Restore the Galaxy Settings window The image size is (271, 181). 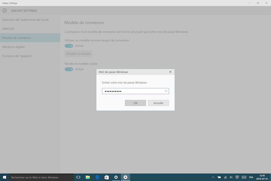(258, 3)
